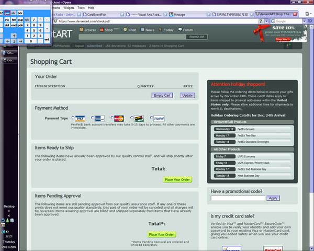The height and width of the screenshot is (251, 314).
Task: Click the site favicon in the address bar
Action: [x=55, y=21]
